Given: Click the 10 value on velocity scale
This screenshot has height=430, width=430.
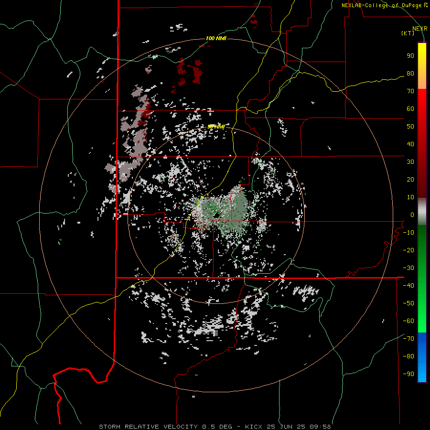Looking at the screenshot, I should click(410, 197).
